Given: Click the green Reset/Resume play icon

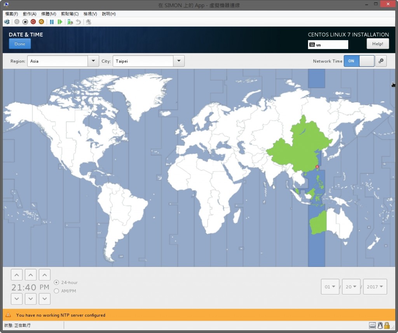Looking at the screenshot, I should [60, 22].
